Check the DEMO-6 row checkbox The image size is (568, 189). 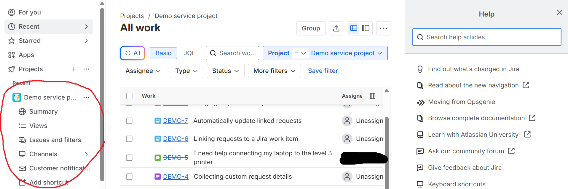(x=129, y=139)
